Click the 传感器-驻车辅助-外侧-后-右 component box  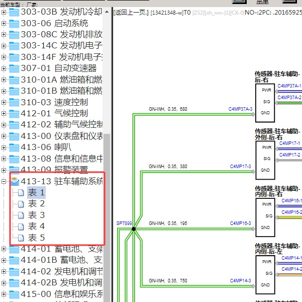pos(265,160)
